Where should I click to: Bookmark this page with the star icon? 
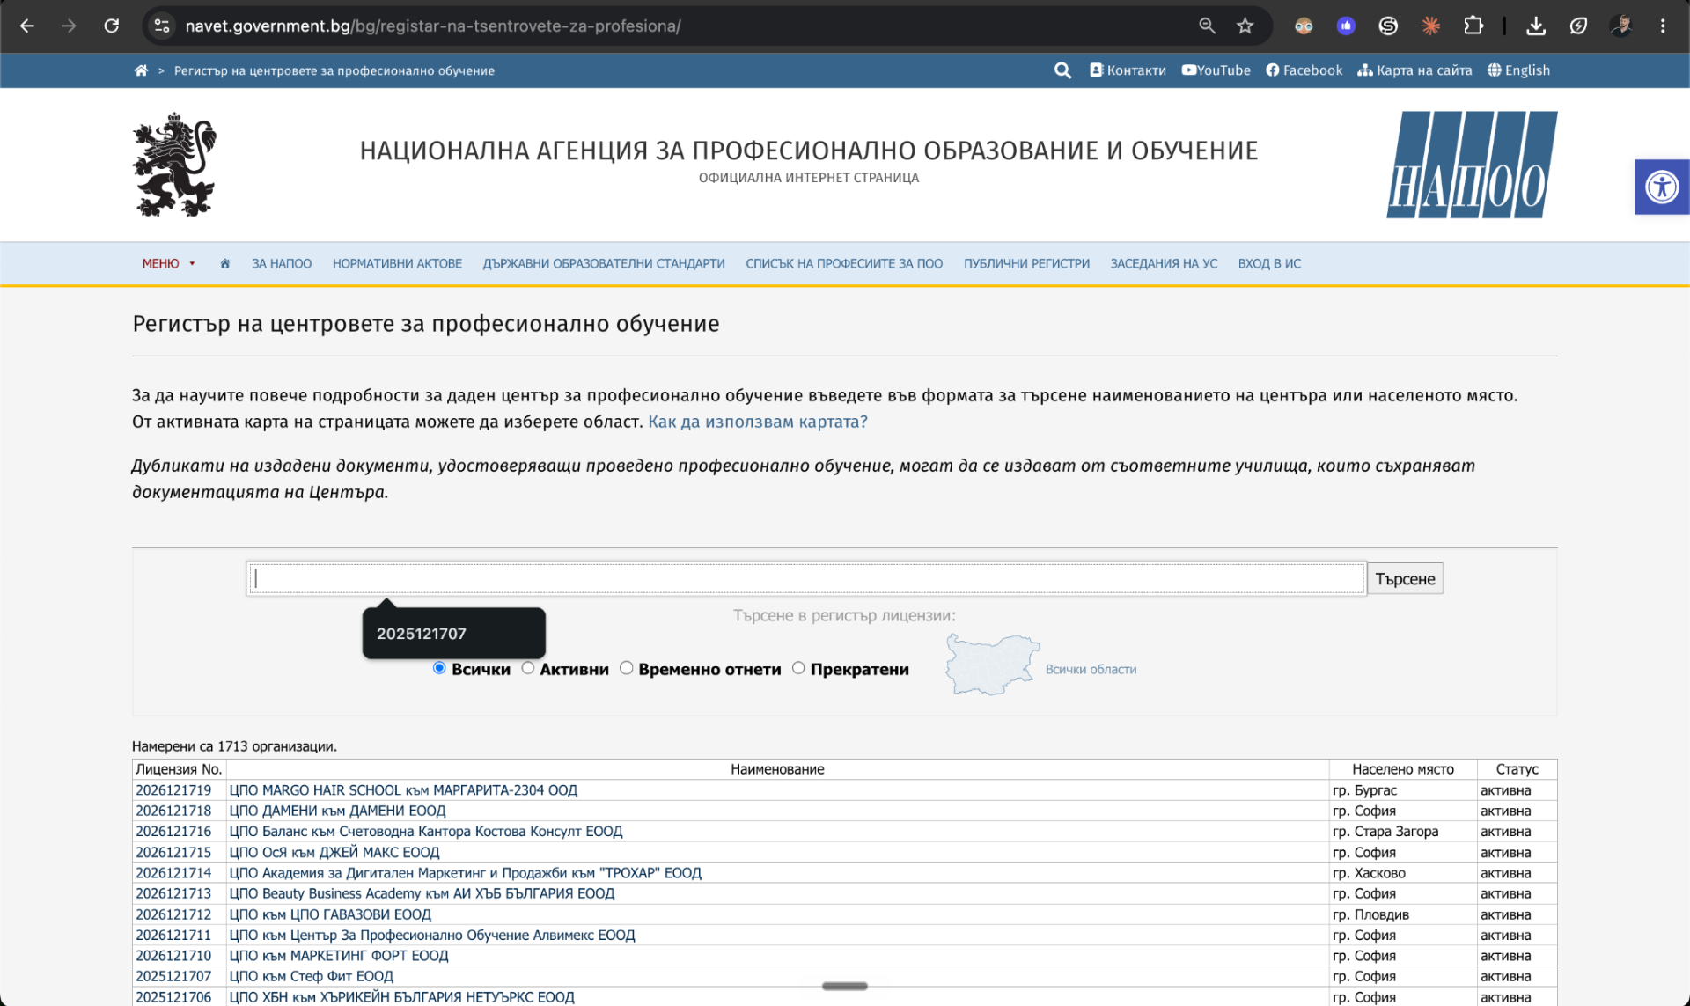point(1245,26)
